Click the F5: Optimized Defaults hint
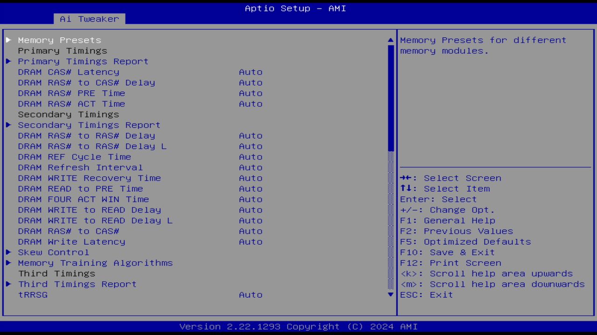The width and height of the screenshot is (597, 335). [x=465, y=242]
